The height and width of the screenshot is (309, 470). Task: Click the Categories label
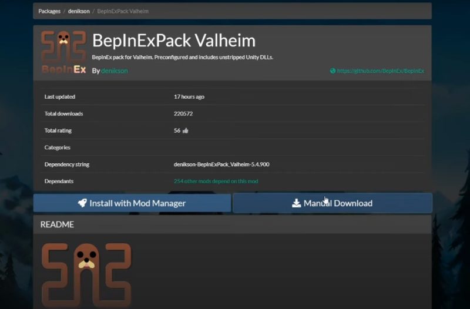57,147
